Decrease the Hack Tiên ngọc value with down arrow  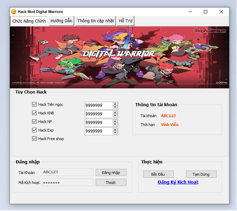pos(115,107)
